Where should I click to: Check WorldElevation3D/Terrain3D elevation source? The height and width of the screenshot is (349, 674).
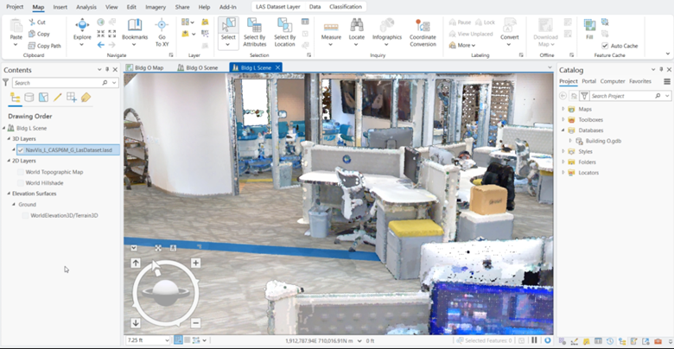click(x=25, y=215)
